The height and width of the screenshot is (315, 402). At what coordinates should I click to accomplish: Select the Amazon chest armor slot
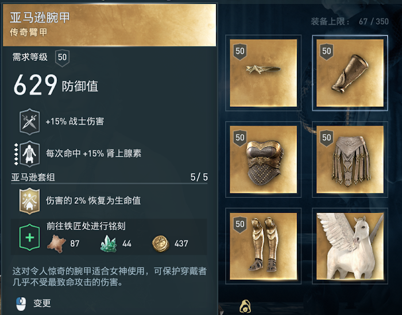pyautogui.click(x=263, y=160)
